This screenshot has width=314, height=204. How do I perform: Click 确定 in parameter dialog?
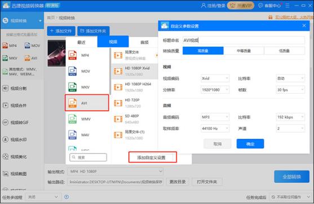(x=250, y=144)
